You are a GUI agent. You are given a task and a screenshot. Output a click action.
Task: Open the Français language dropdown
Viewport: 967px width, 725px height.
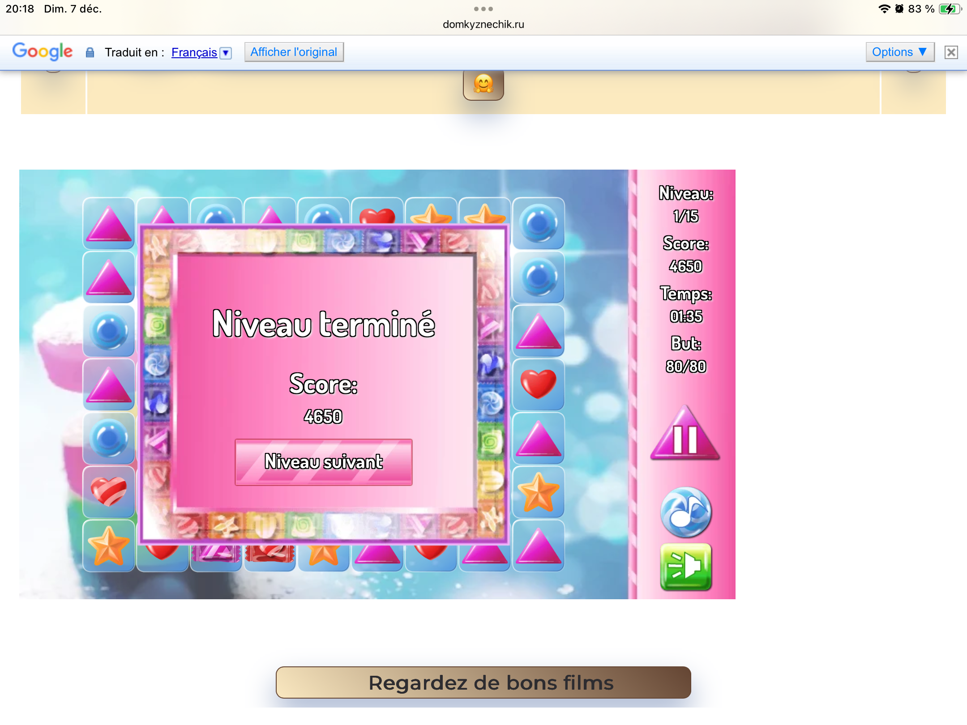click(x=226, y=53)
